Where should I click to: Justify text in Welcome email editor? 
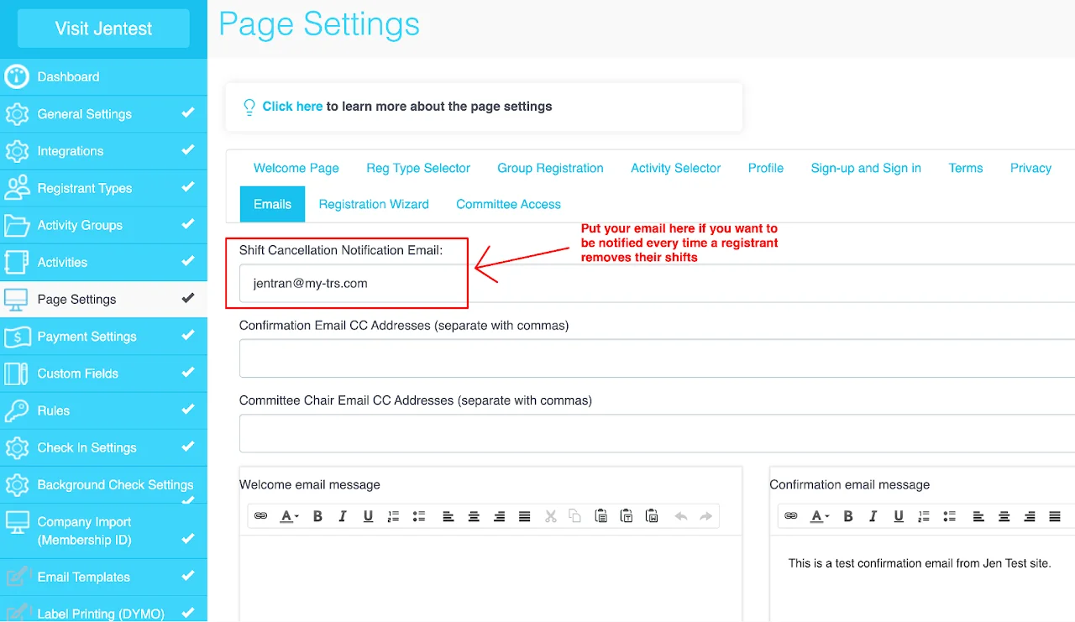tap(525, 516)
